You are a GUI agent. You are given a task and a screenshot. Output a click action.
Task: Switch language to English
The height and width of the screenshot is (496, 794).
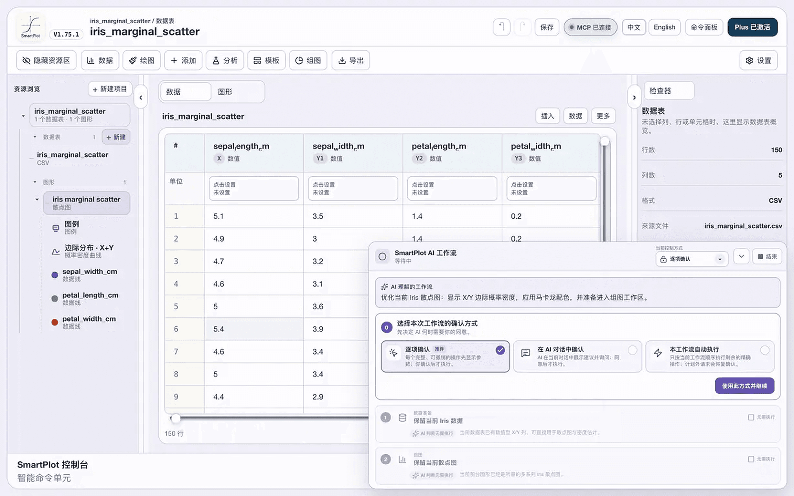pos(664,27)
